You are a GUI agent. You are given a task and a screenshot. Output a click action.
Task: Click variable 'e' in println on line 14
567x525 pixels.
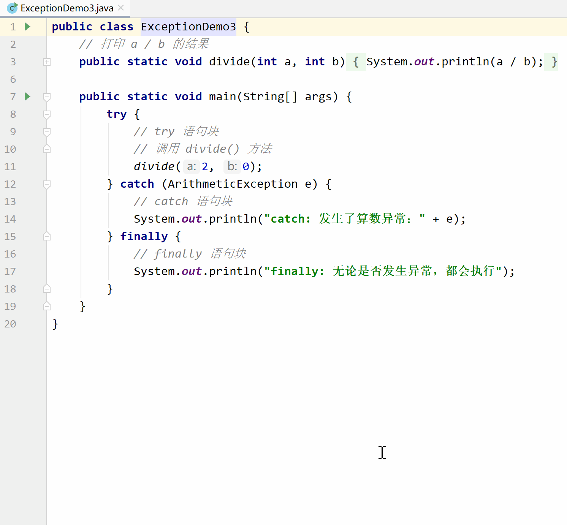[450, 219]
